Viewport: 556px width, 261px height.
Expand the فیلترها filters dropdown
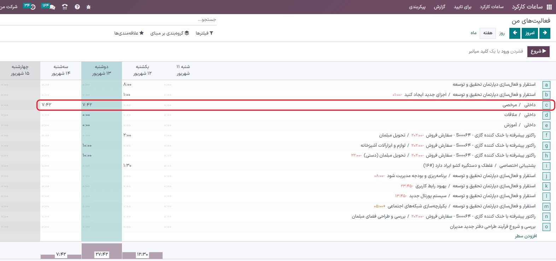(204, 33)
